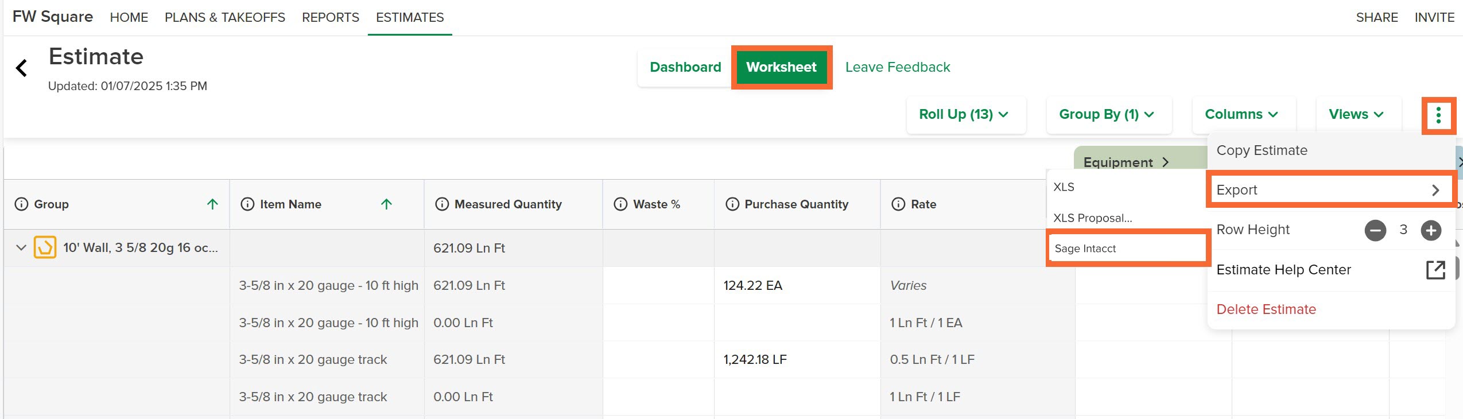Expand the Equipment column group
Viewport: 1463px width, 419px height.
[x=1126, y=162]
